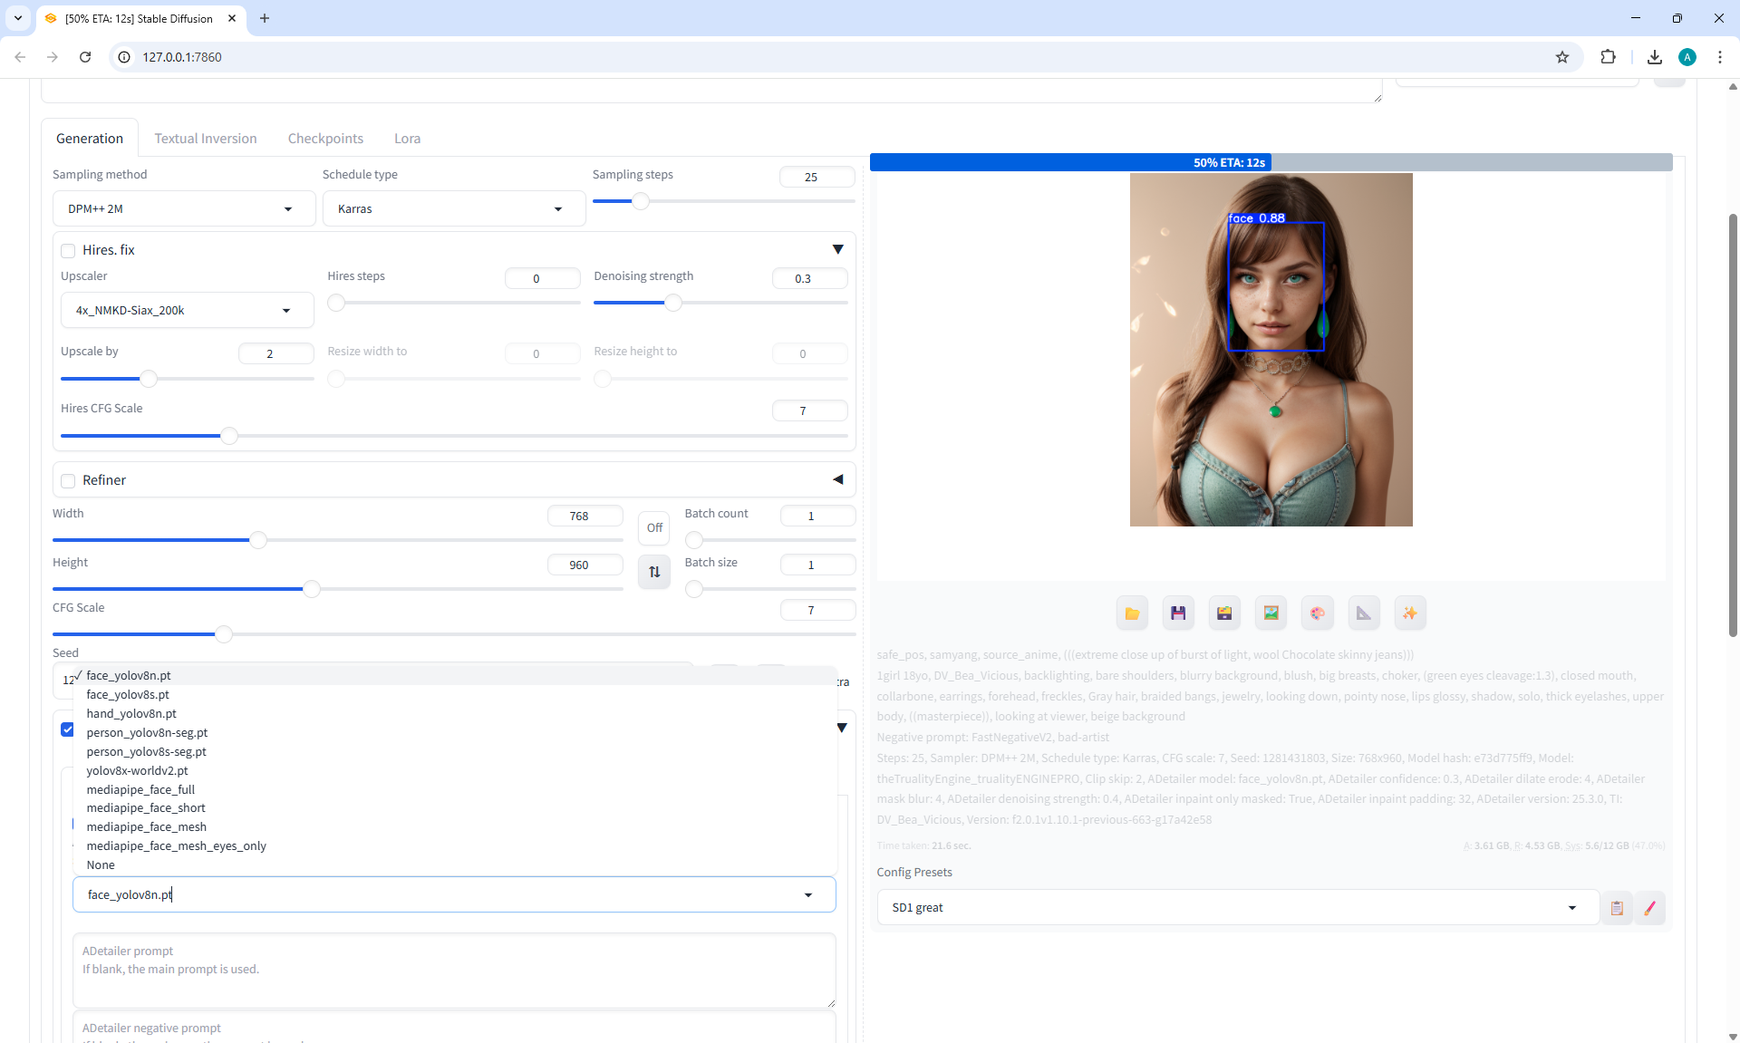Click the floppy disk save image icon
This screenshot has width=1740, height=1043.
[1178, 613]
